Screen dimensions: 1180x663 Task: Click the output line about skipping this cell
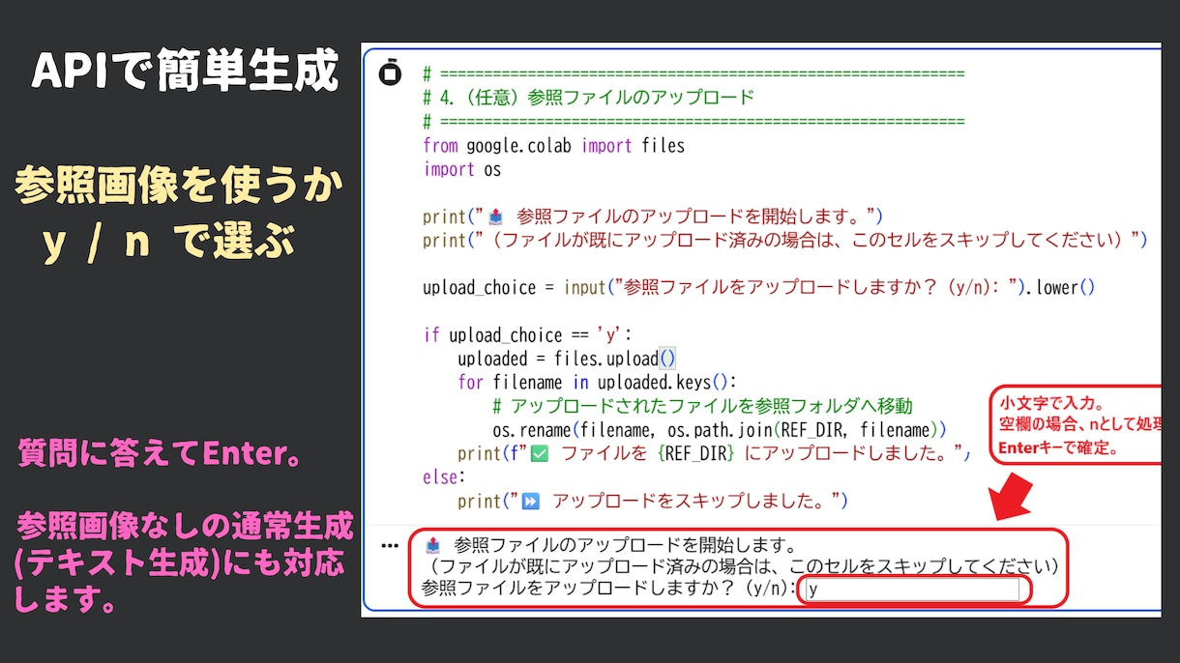coord(743,565)
